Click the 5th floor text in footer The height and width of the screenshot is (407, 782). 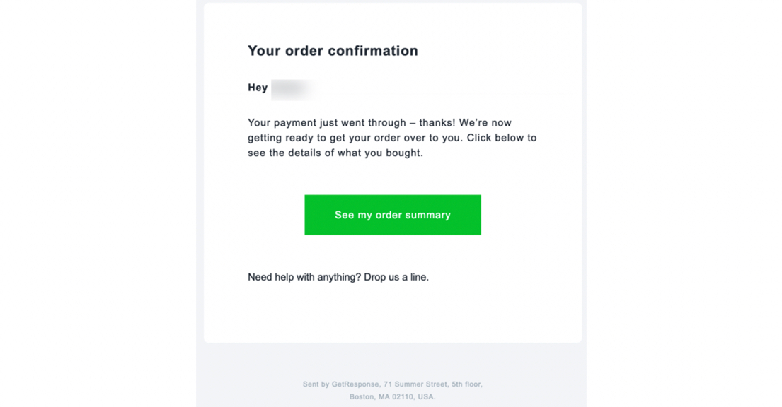(x=467, y=384)
